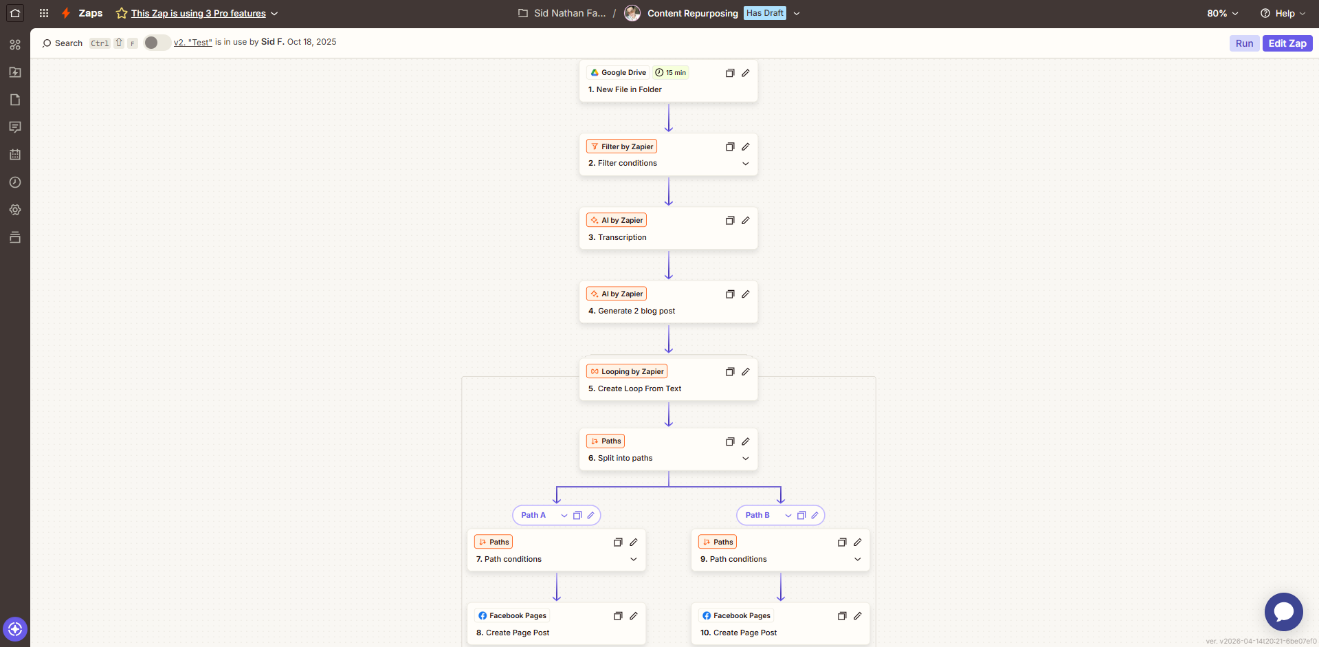The image size is (1319, 647).
Task: Open the Zapier home icon
Action: pyautogui.click(x=15, y=13)
